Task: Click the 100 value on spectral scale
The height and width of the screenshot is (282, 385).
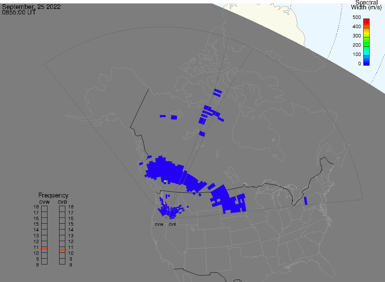Action: [x=356, y=55]
